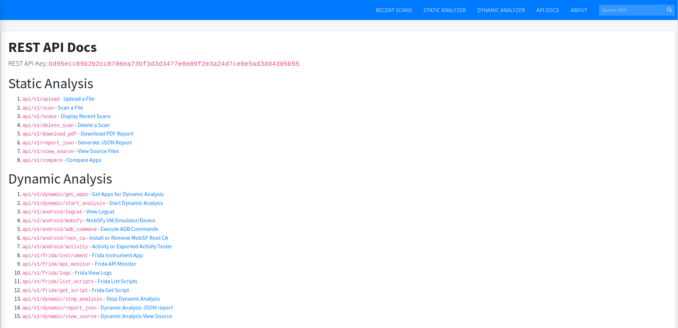Click the api/v1/frida/logs endpoint text
The width and height of the screenshot is (678, 328).
point(47,273)
